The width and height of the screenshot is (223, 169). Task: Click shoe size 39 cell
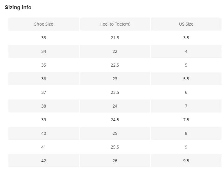point(44,120)
